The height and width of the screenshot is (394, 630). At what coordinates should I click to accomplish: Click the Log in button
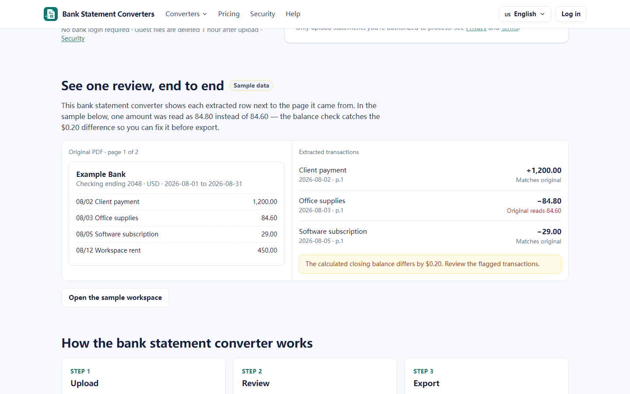tap(571, 14)
